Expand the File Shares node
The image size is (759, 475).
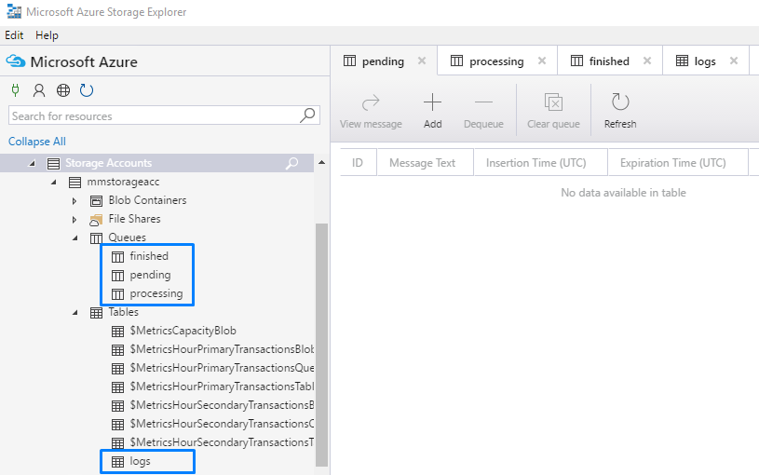[75, 220]
